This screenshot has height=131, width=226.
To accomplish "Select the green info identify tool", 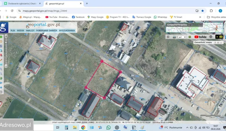I will point(1,37).
